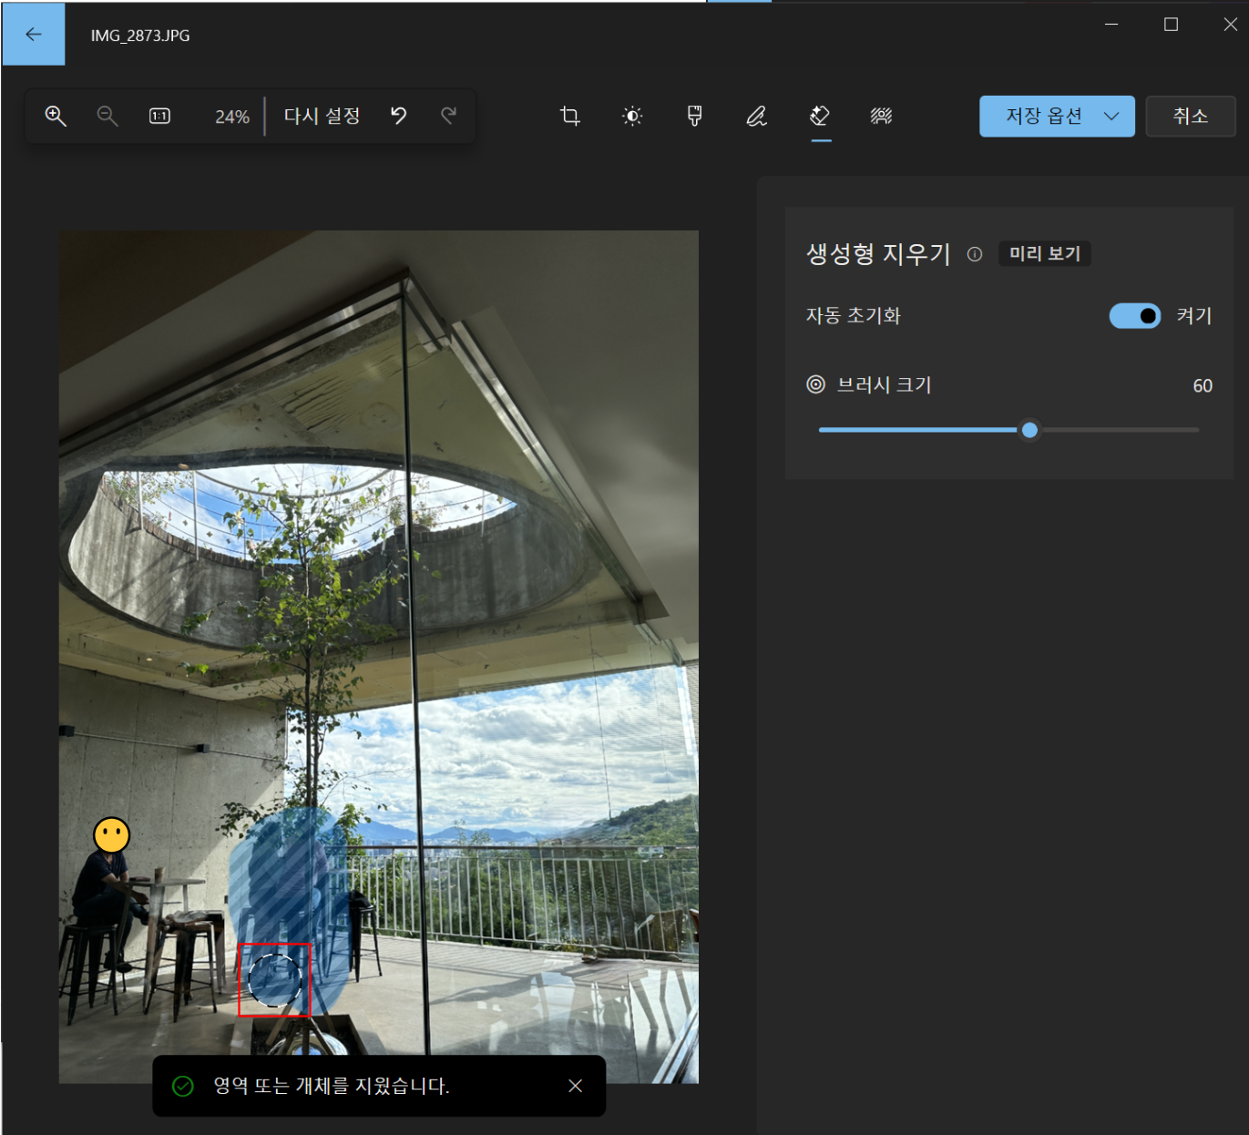Open info icon next to 생성형 지우기
The image size is (1249, 1135).
coord(975,254)
